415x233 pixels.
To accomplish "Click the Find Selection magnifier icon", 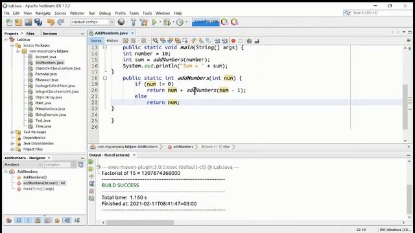I will pyautogui.click(x=156, y=41).
